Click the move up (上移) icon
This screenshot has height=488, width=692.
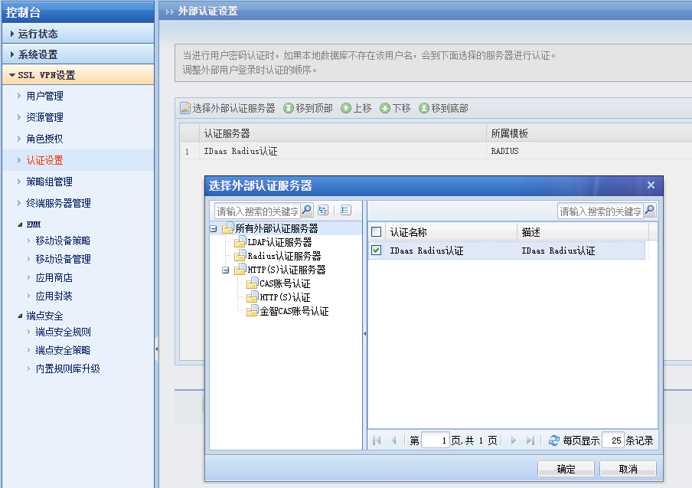(346, 108)
